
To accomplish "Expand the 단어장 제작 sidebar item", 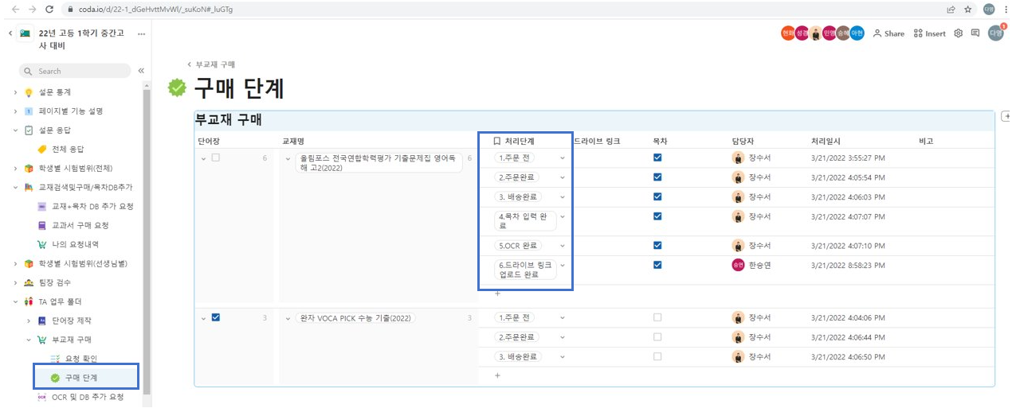I will click(x=29, y=321).
